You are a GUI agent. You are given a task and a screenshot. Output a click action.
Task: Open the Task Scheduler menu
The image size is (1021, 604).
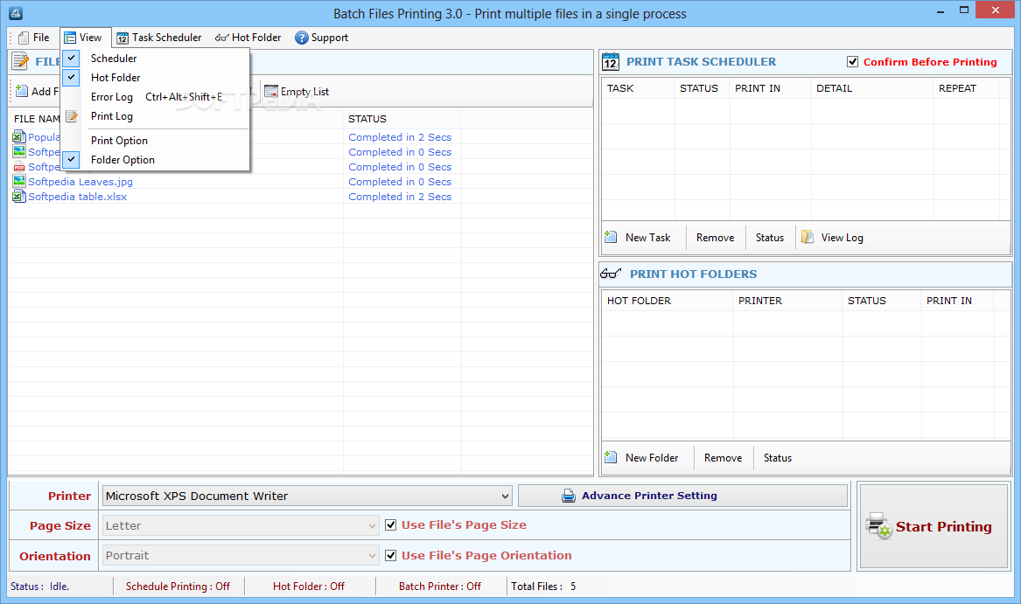pyautogui.click(x=159, y=38)
